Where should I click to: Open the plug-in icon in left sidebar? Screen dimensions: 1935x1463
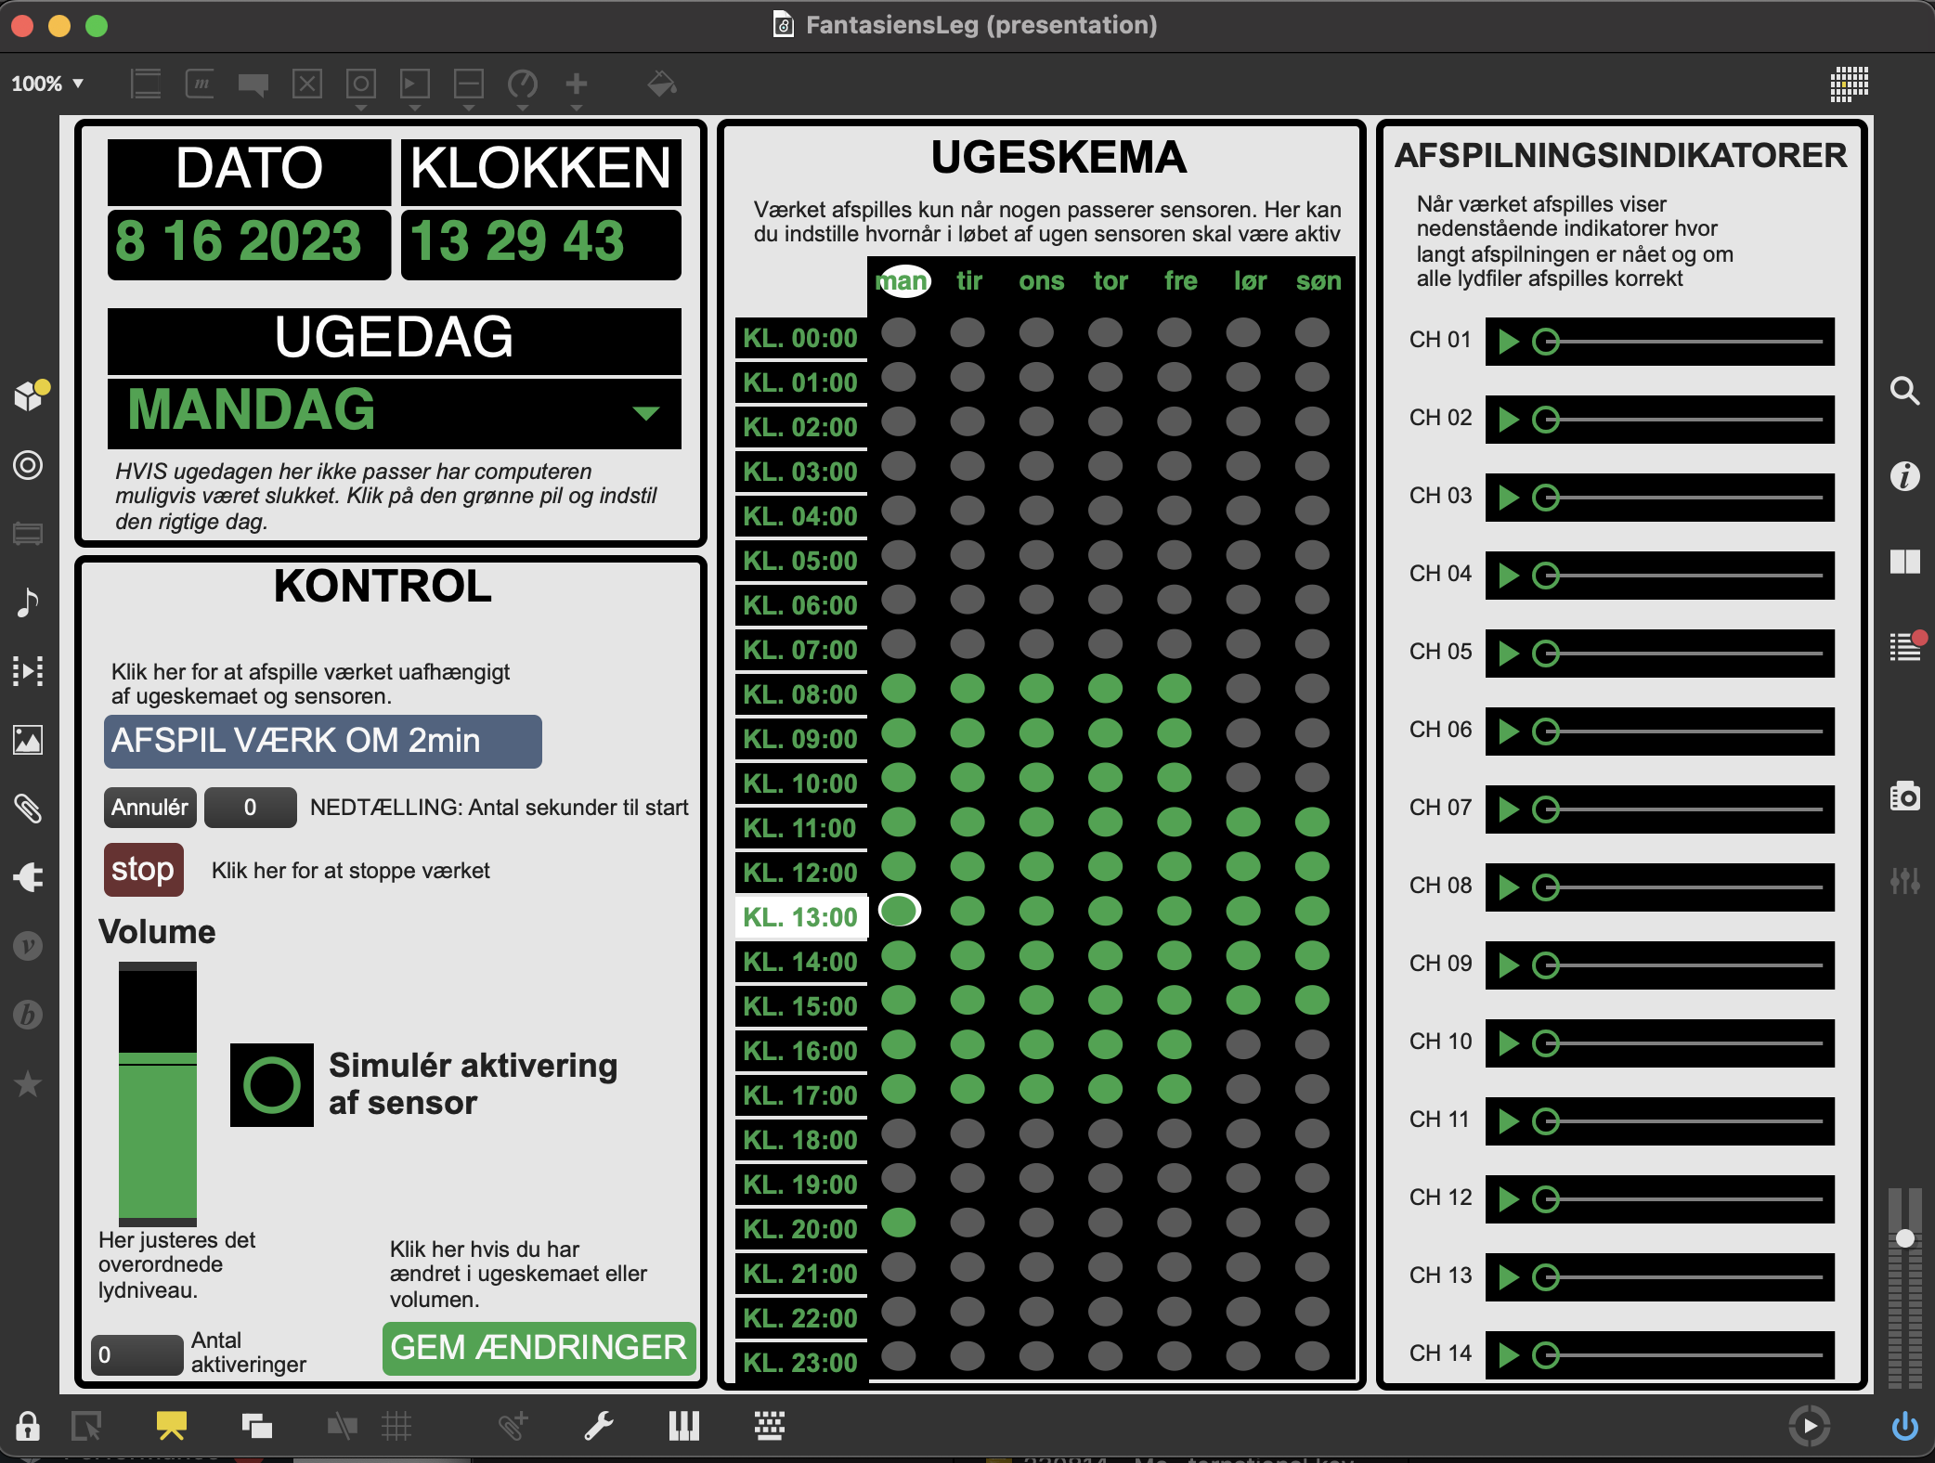tap(28, 876)
